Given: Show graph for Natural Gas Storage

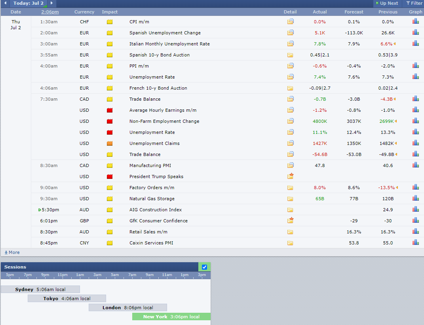Looking at the screenshot, I should point(416,198).
